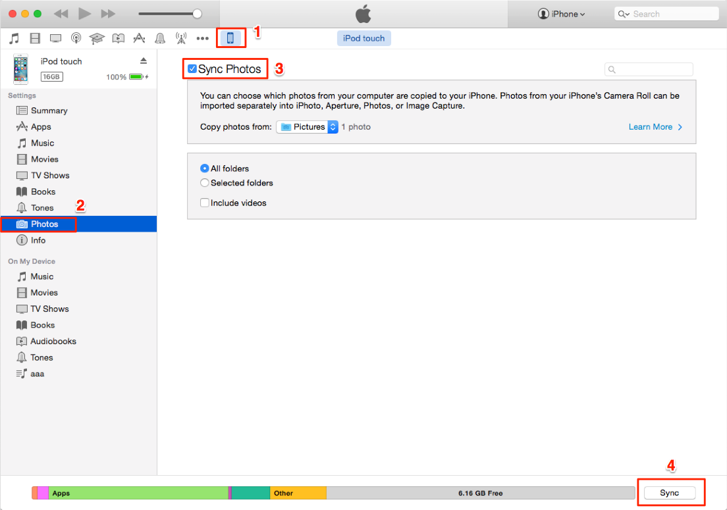Click the Sync button
Screen dimensions: 727x510
(x=670, y=493)
